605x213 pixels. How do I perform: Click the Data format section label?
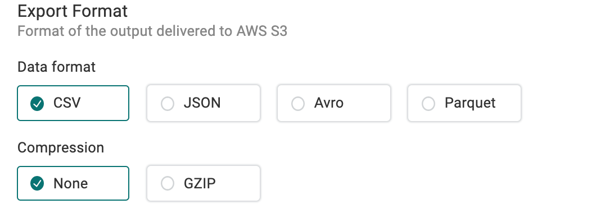tap(56, 67)
